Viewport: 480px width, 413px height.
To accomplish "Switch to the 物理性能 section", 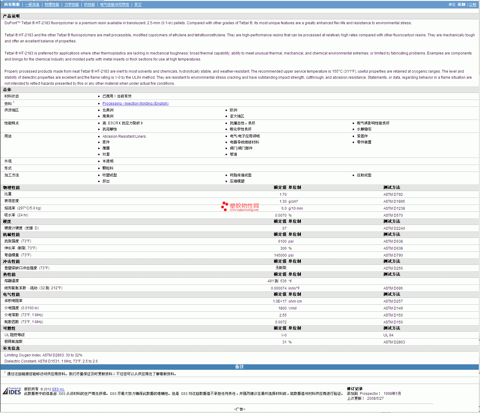I will (x=52, y=5).
